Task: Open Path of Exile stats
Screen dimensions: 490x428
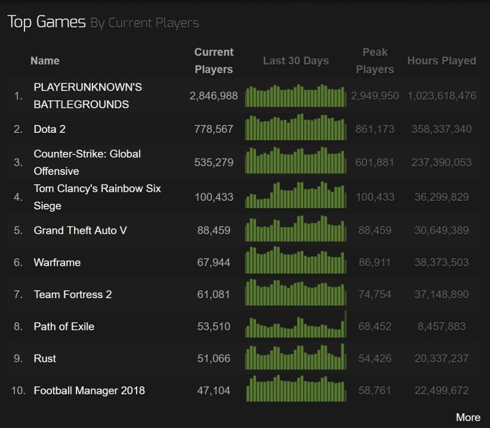Action: [x=64, y=326]
